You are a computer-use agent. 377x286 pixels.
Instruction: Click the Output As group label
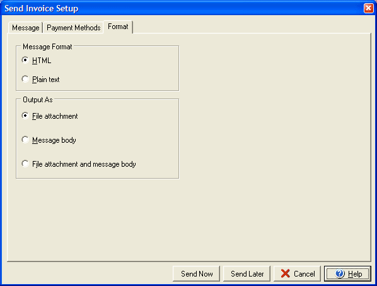(x=38, y=100)
